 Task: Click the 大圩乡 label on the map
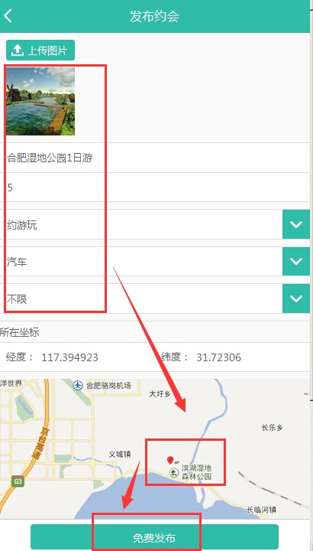160,394
